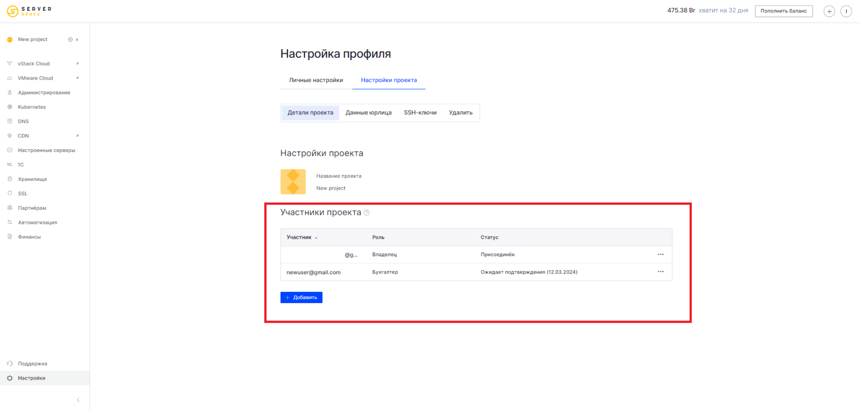Click the 1C sidebar icon

[x=10, y=164]
